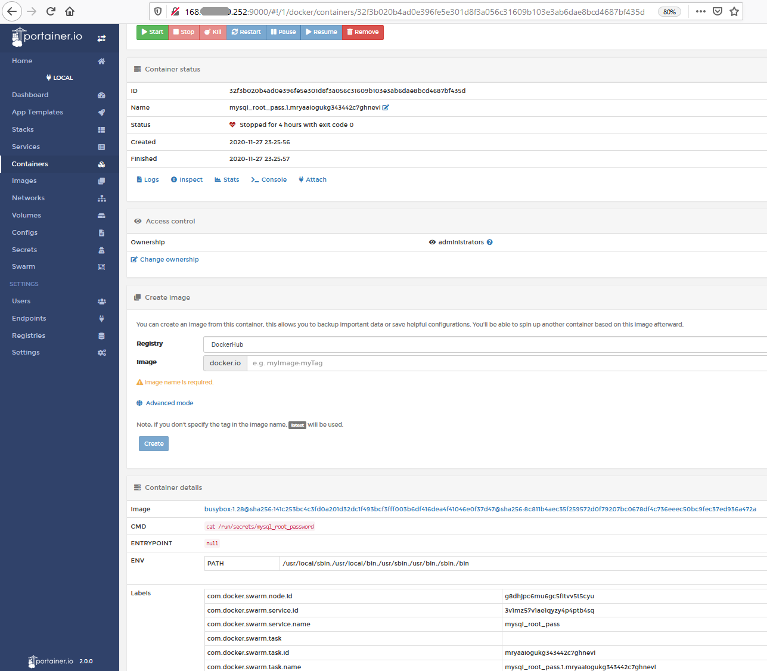Click the Restart container button
The width and height of the screenshot is (767, 671).
(246, 32)
